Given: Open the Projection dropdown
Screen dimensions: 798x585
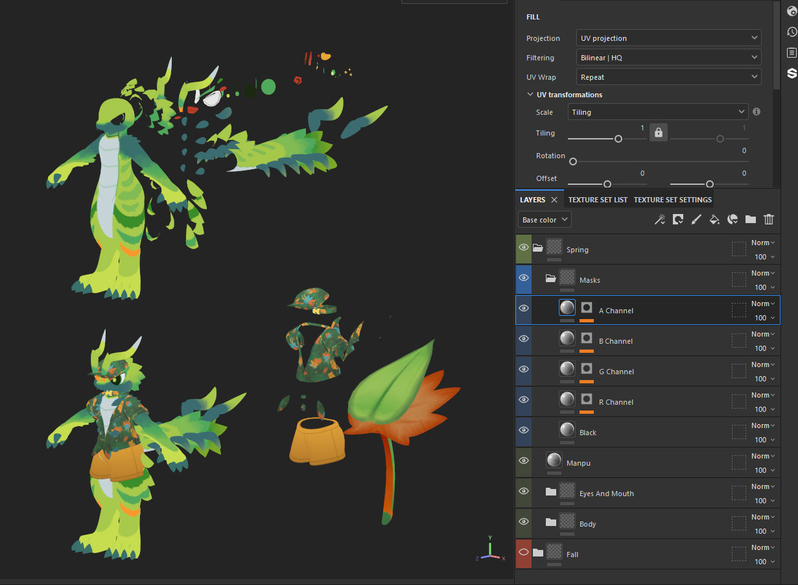Looking at the screenshot, I should pyautogui.click(x=668, y=38).
